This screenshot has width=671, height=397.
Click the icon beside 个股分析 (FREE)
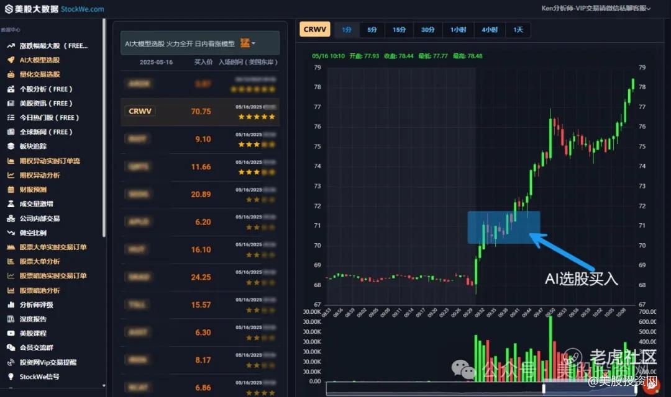click(11, 89)
